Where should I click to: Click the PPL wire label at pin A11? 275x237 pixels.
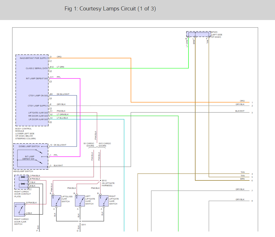pos(59,77)
